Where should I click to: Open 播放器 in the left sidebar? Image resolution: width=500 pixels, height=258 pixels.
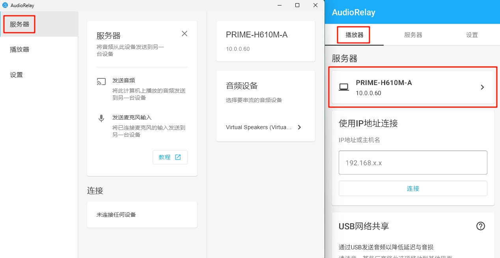click(x=20, y=50)
